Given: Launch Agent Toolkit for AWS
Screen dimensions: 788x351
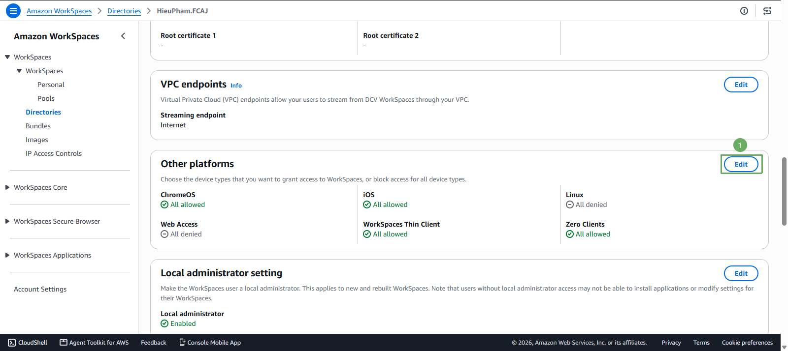Looking at the screenshot, I should point(94,343).
